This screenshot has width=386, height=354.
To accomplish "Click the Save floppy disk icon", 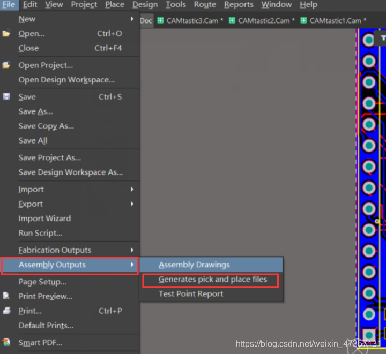I will pyautogui.click(x=6, y=96).
